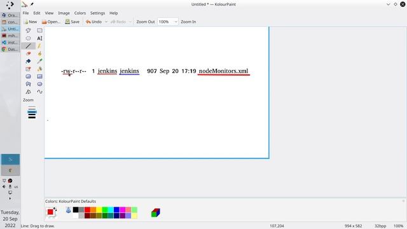Image resolution: width=407 pixels, height=229 pixels.
Task: Open the File menu
Action: [x=25, y=13]
